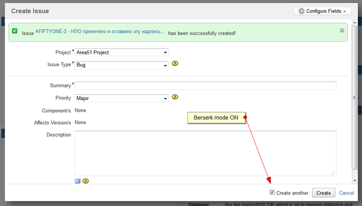Image resolution: width=362 pixels, height=206 pixels.
Task: Click the 'None' value for Affects Version/s
Action: point(80,122)
